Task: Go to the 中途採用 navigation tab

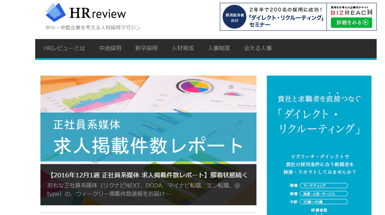Action: [110, 49]
